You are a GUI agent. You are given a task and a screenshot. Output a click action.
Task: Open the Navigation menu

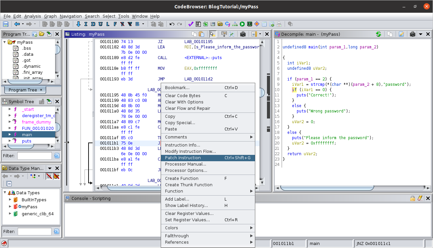(x=71, y=16)
